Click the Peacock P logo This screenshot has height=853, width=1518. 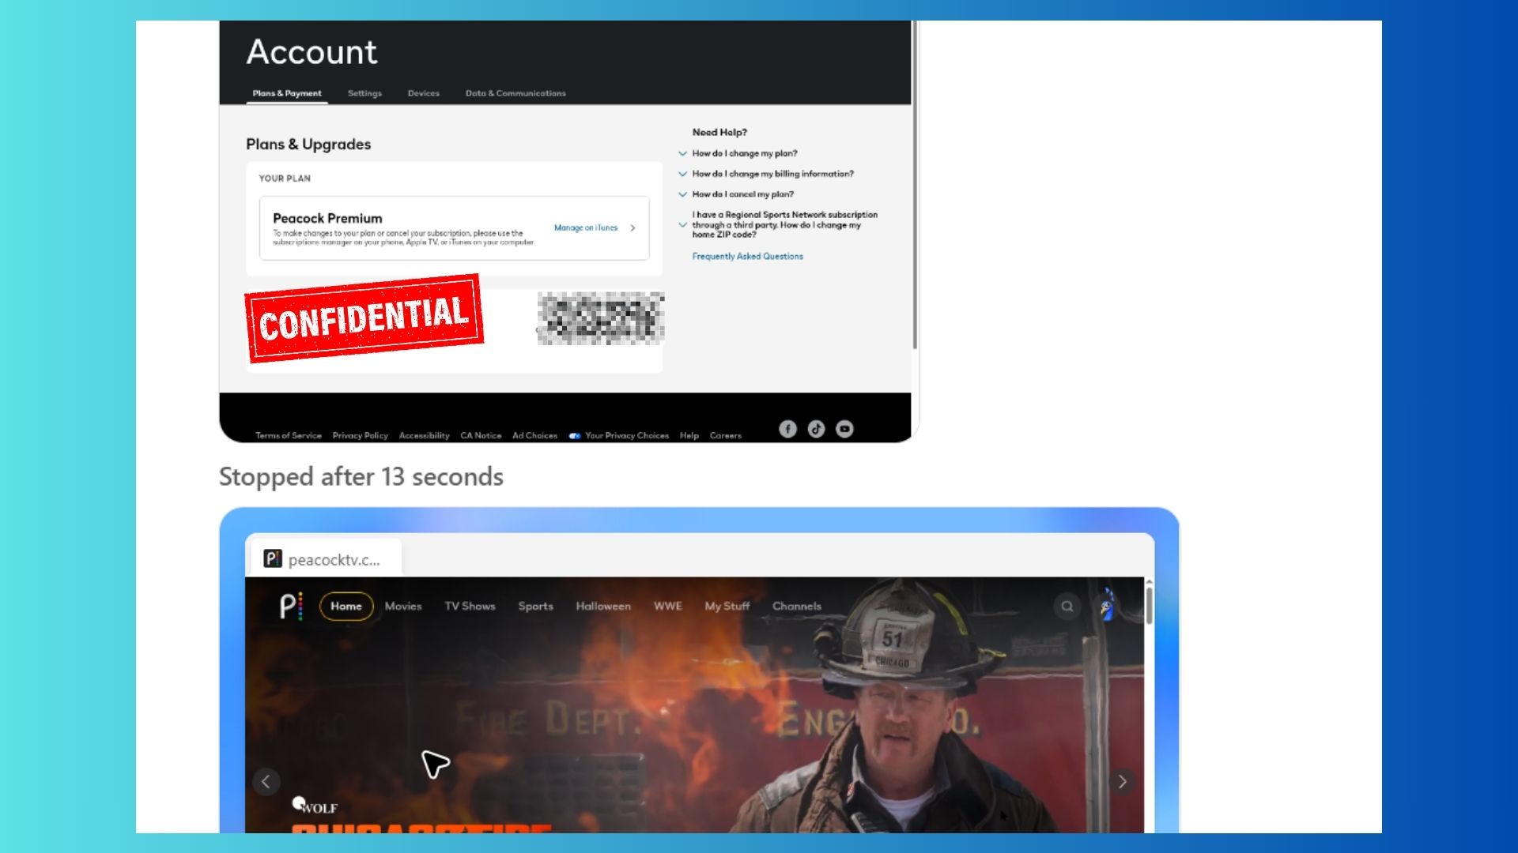pos(290,607)
